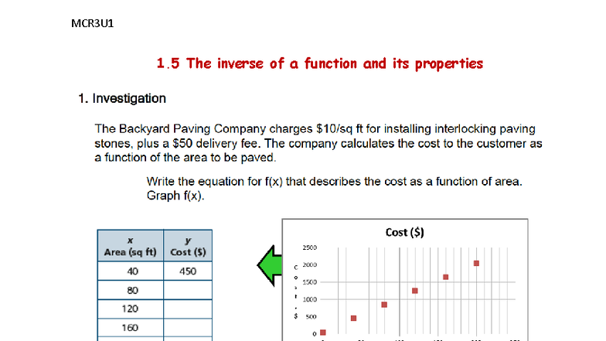Select the red title about inverse of a function
606x341 pixels.
[x=320, y=63]
